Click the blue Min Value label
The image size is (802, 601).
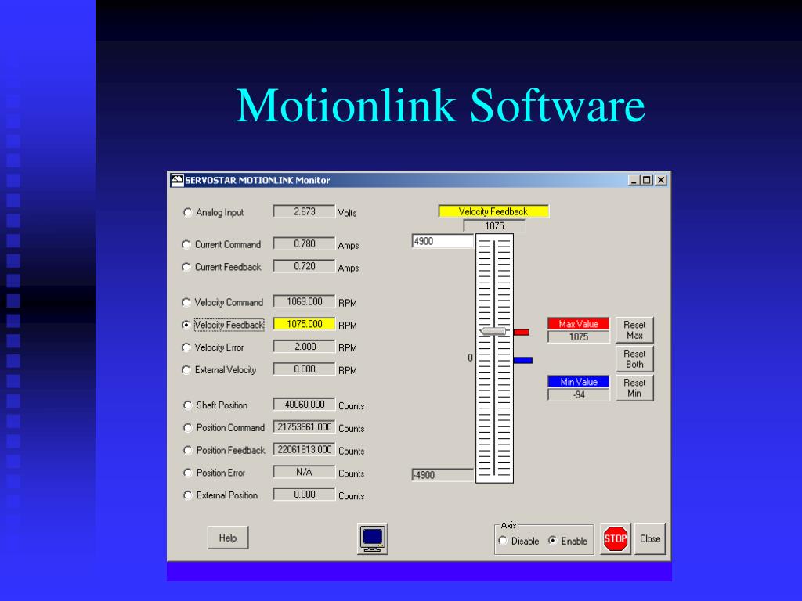click(579, 382)
